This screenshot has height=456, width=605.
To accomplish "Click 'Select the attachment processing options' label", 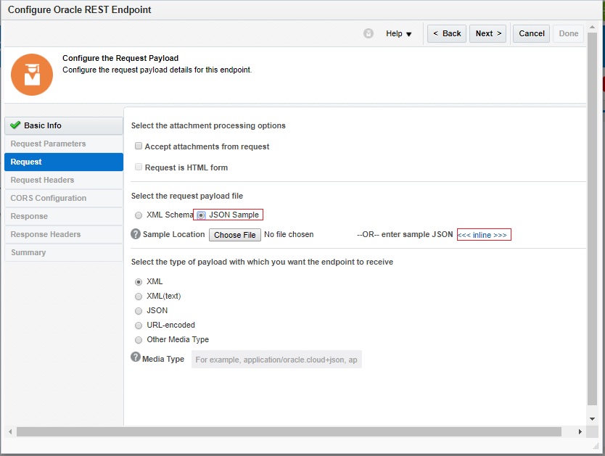I will click(208, 125).
